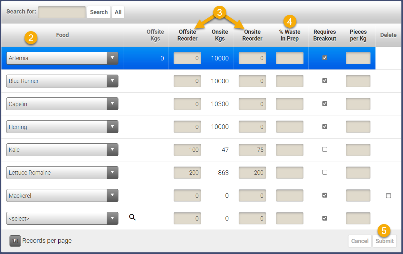
Task: Click Blue Runner's Pieces per Kg field
Action: tap(358, 81)
